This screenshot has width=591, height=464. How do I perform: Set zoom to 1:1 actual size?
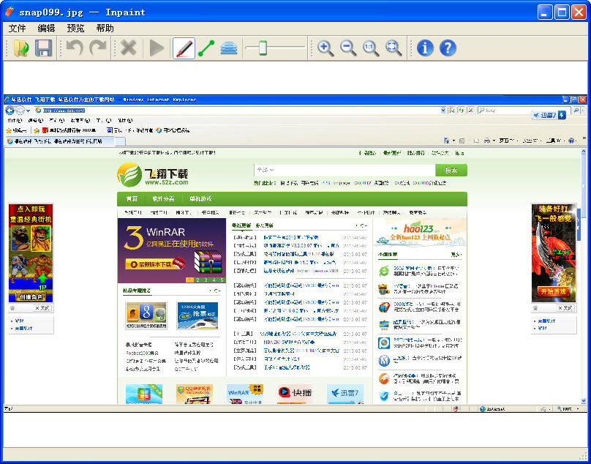tap(371, 48)
